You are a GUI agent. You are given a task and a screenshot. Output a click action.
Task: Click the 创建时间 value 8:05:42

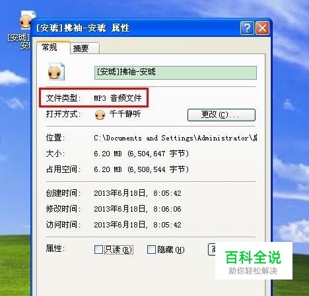pos(167,193)
